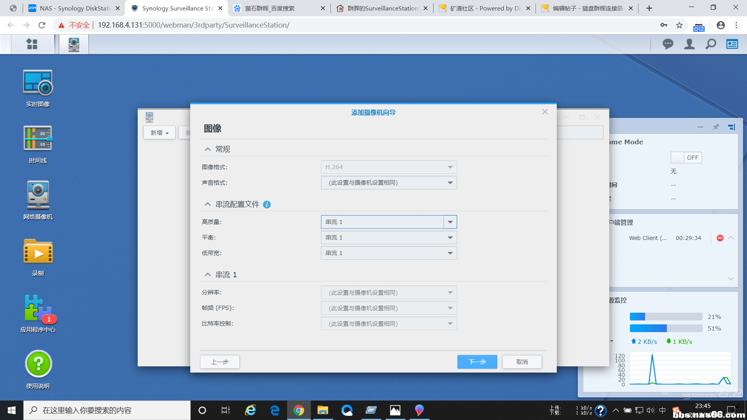Toggle the Home Mode OFF switch
The width and height of the screenshot is (747, 420).
[x=686, y=157]
